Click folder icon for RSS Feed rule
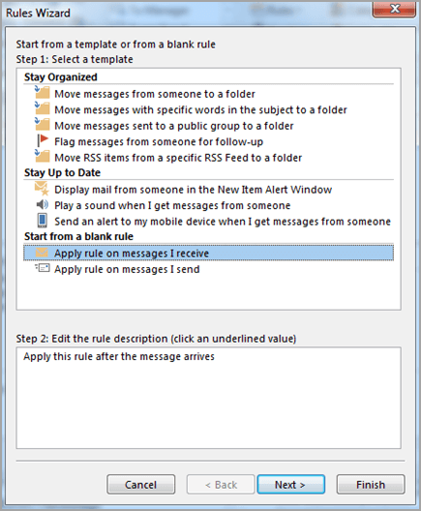The image size is (421, 511). [42, 156]
